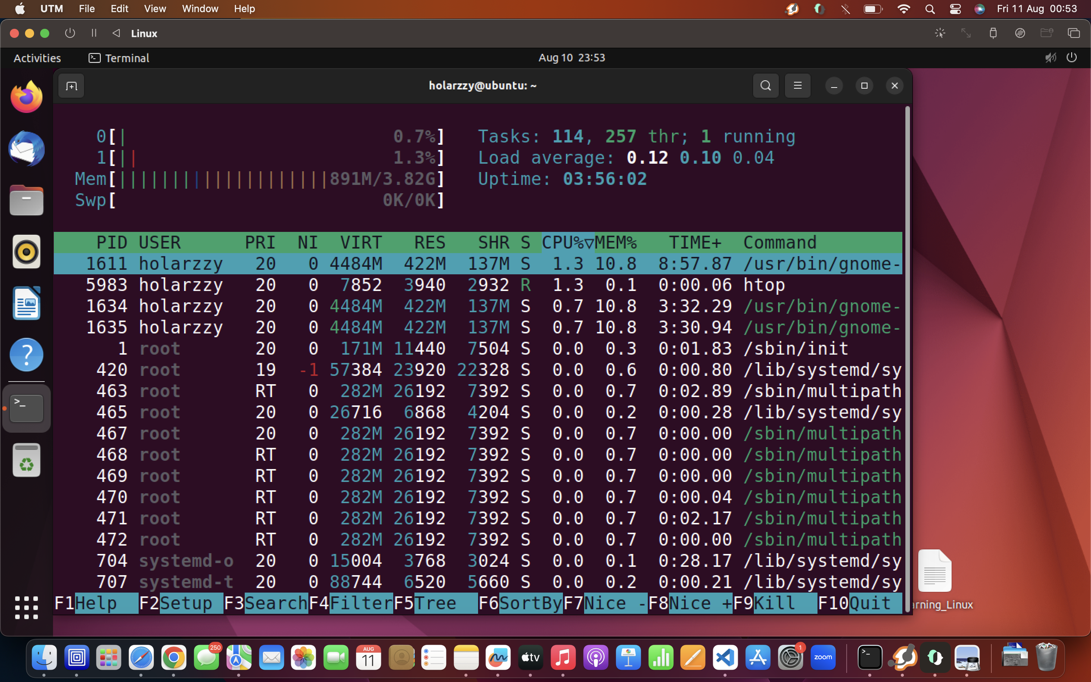
Task: Click the Mem usage meter bar
Action: pyautogui.click(x=259, y=179)
